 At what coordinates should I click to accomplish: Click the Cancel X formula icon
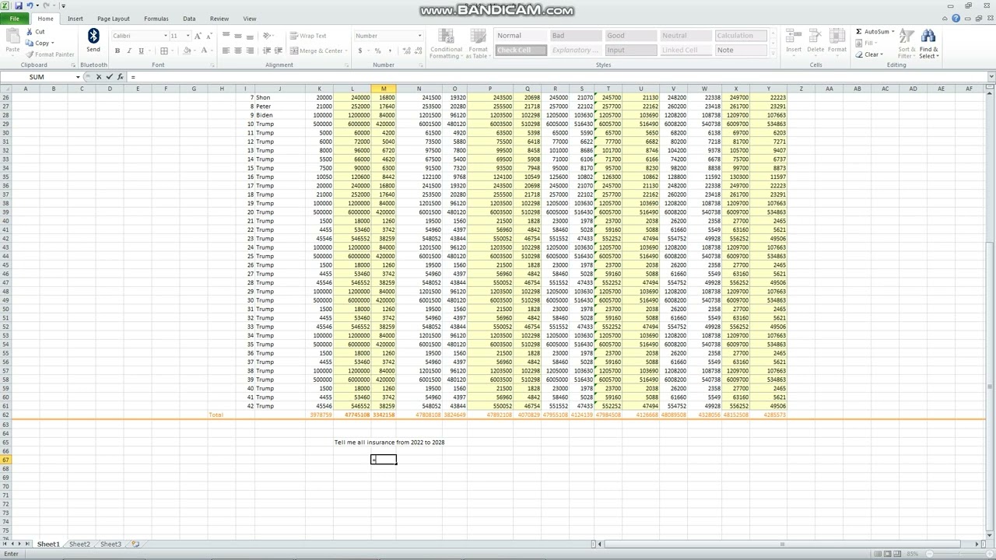coord(99,77)
